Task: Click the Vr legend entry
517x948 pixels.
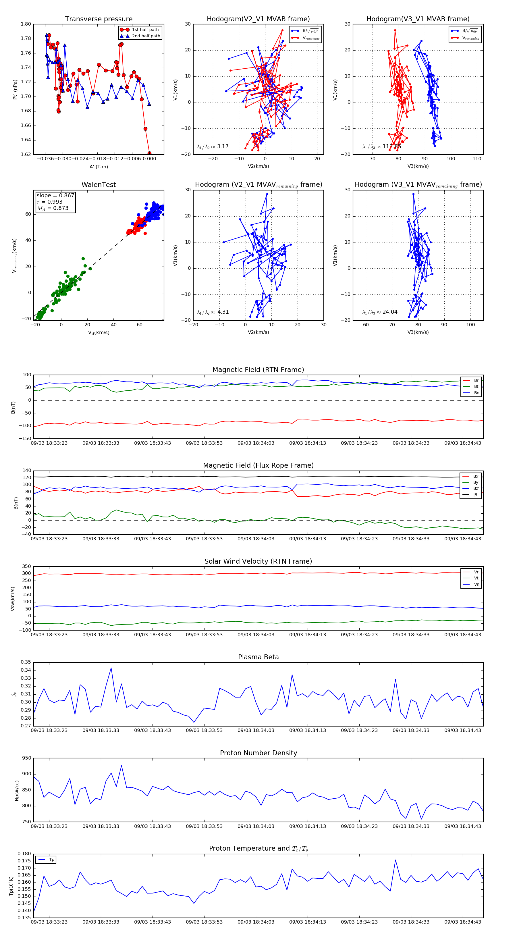Action: [x=471, y=572]
